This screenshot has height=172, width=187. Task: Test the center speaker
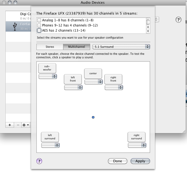pyautogui.click(x=93, y=73)
